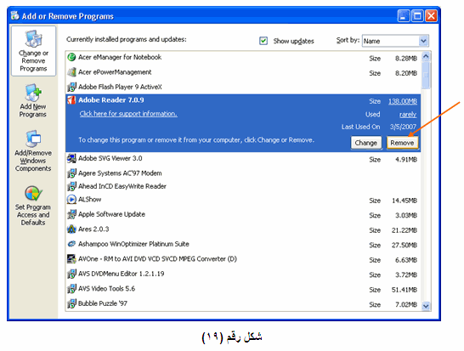Maximize the Add or Remove Programs window
The height and width of the screenshot is (351, 464).
click(417, 15)
